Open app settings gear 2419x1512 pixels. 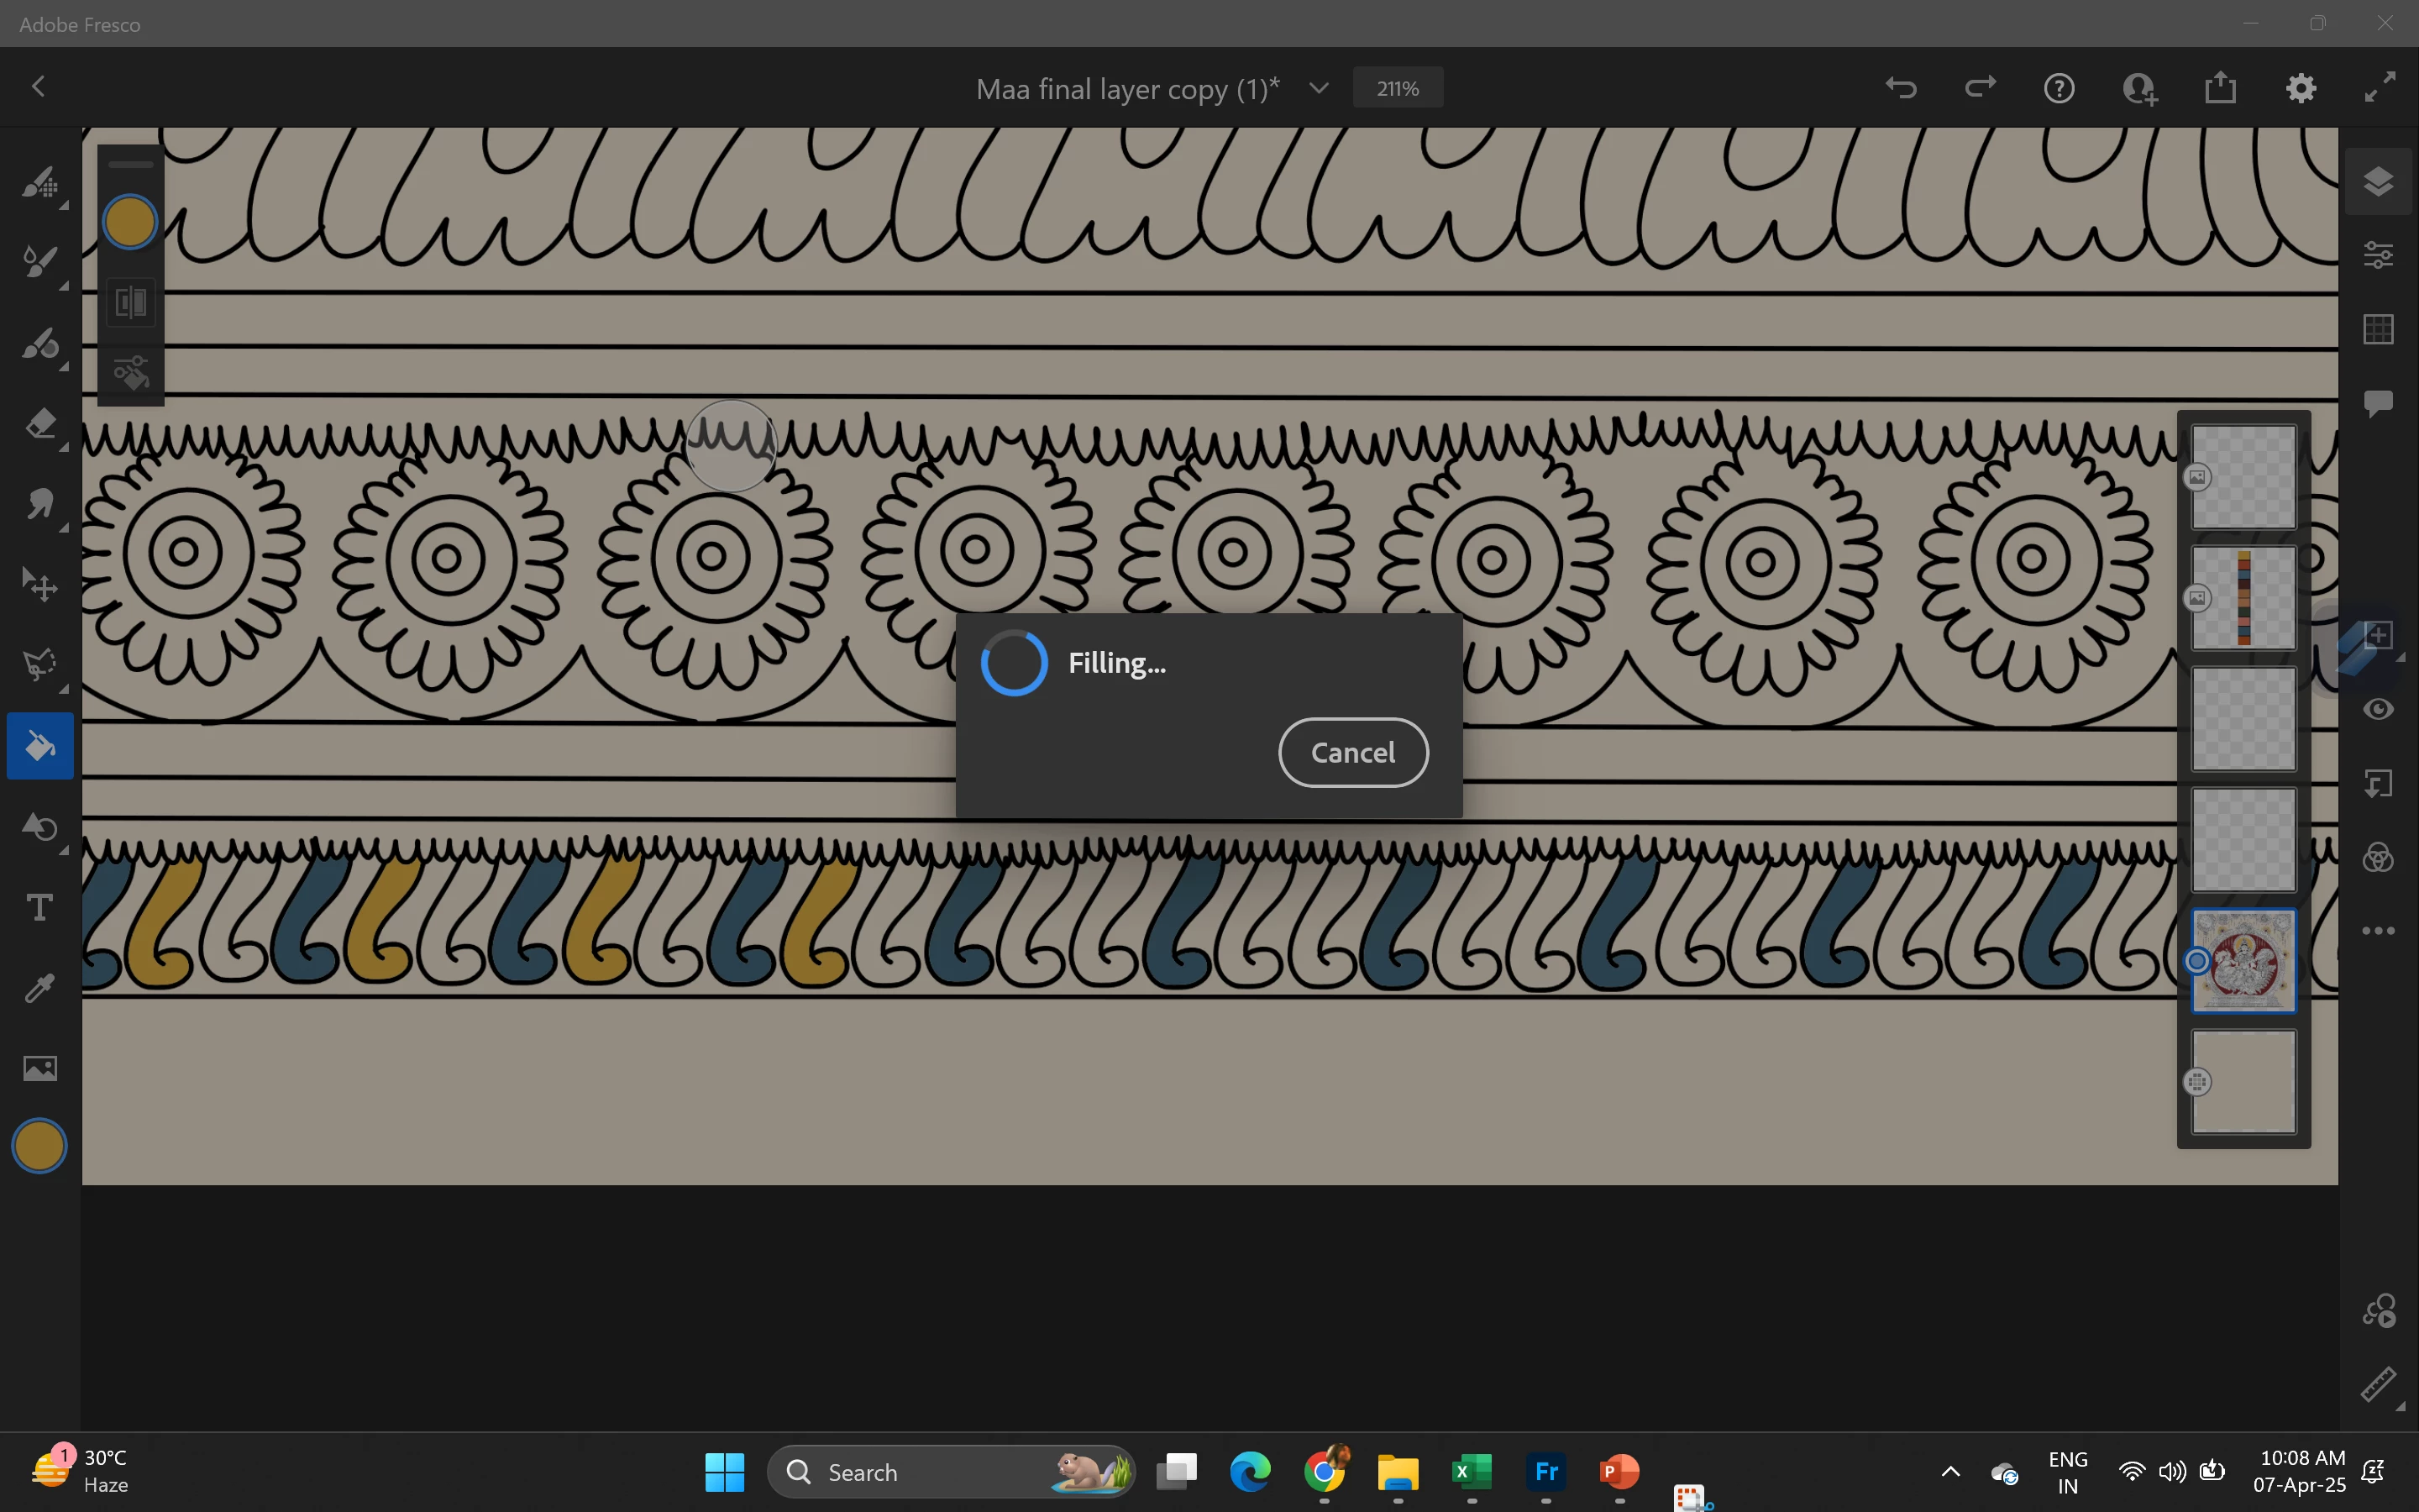(x=2300, y=88)
